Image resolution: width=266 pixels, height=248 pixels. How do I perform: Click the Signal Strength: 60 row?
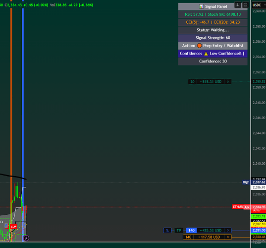click(213, 38)
